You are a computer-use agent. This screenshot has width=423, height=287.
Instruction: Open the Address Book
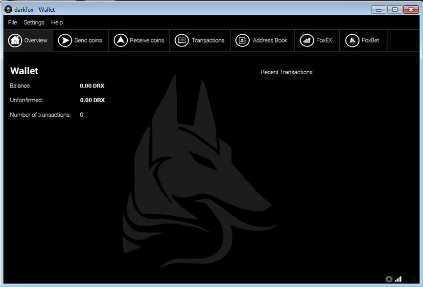pyautogui.click(x=262, y=41)
